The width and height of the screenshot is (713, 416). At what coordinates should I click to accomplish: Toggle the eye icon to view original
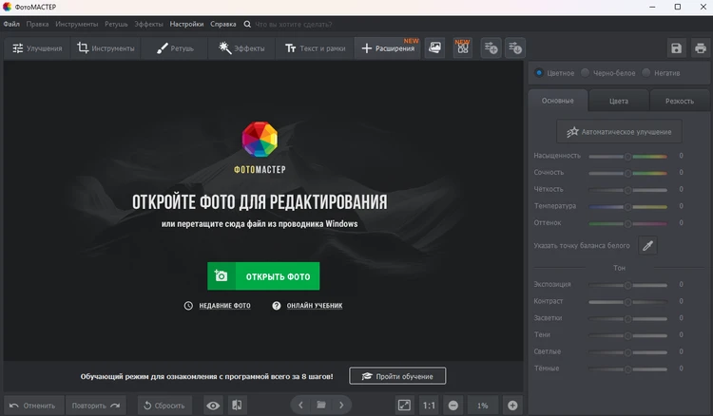(x=213, y=406)
